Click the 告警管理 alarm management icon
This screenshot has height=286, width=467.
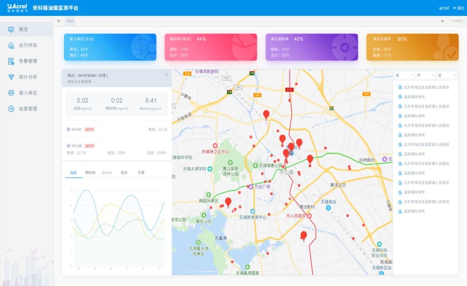tap(11, 61)
